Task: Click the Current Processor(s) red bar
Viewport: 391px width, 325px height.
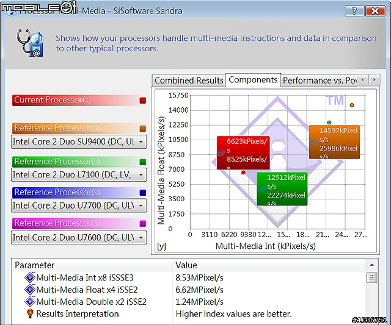Action: pyautogui.click(x=79, y=100)
